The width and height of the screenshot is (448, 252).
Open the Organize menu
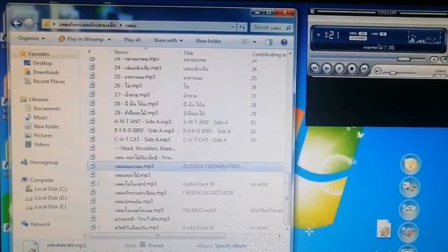pyautogui.click(x=31, y=38)
